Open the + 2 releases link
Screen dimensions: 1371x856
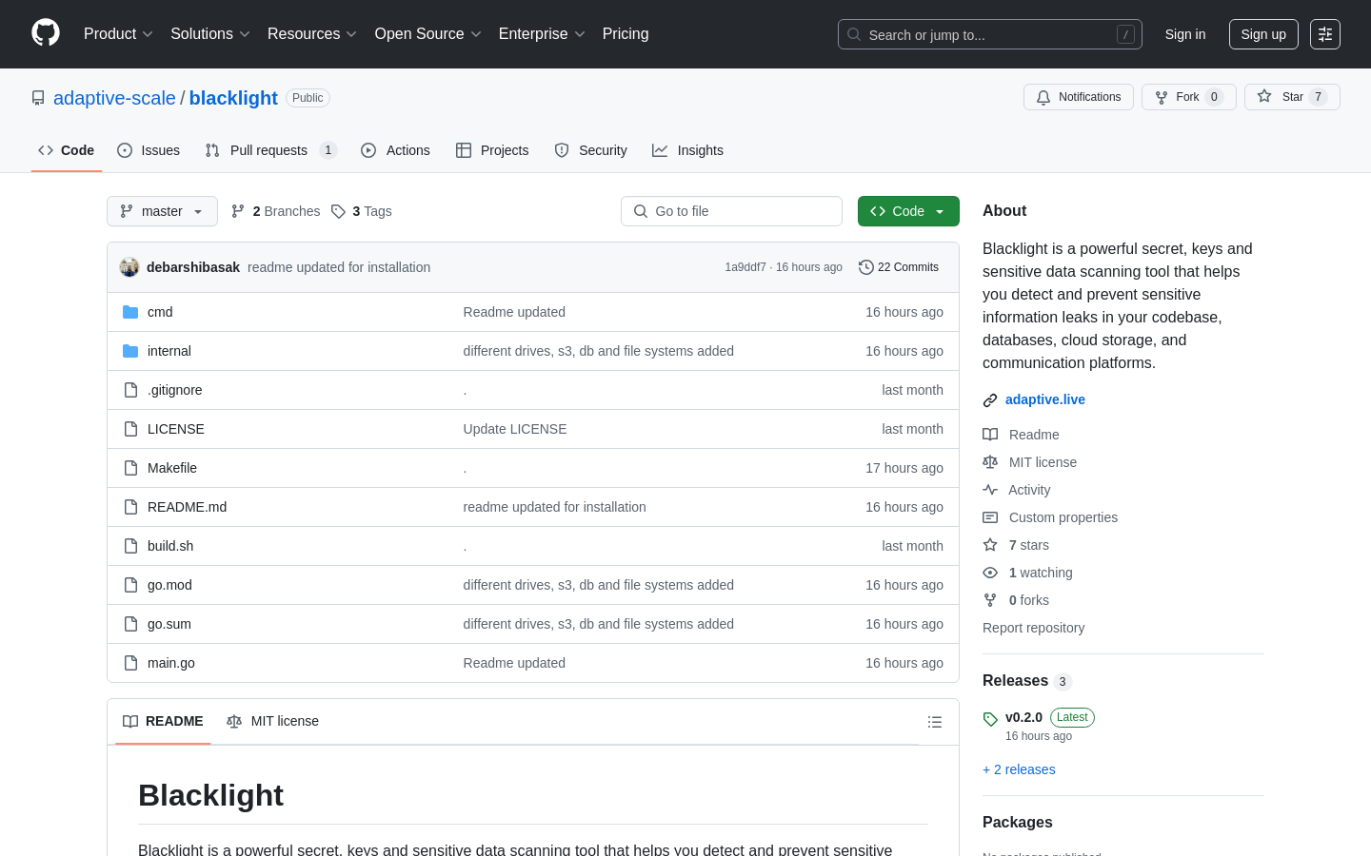1019,769
